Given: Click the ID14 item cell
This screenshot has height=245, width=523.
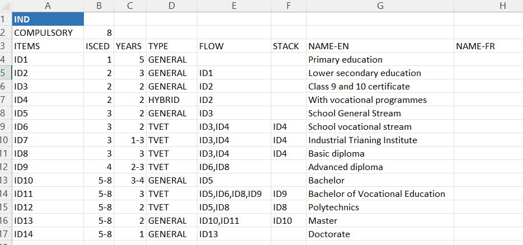Looking at the screenshot, I should point(48,234).
